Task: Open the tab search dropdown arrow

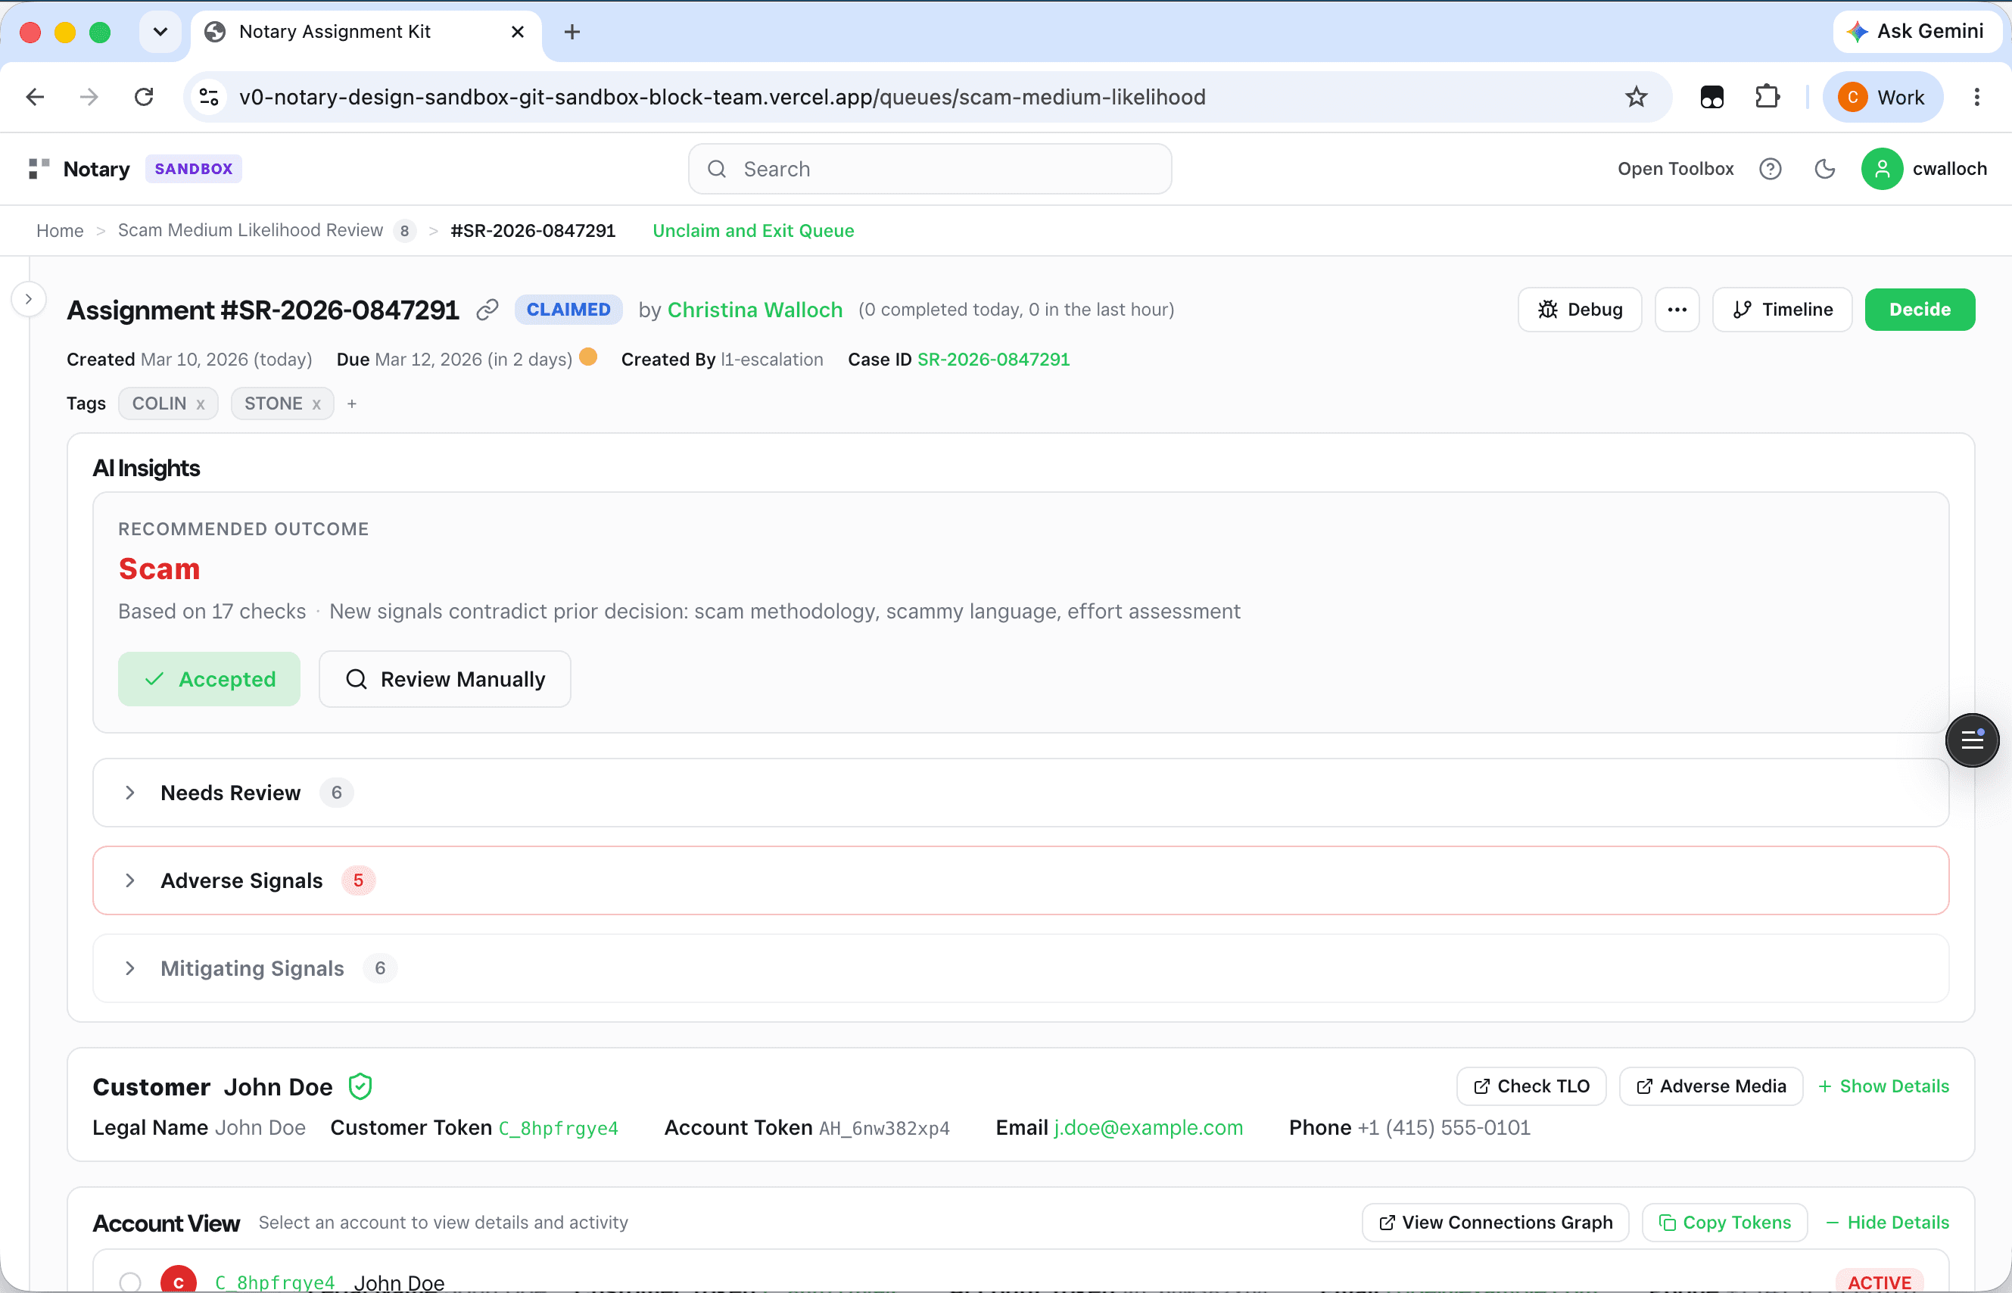Action: [x=160, y=32]
